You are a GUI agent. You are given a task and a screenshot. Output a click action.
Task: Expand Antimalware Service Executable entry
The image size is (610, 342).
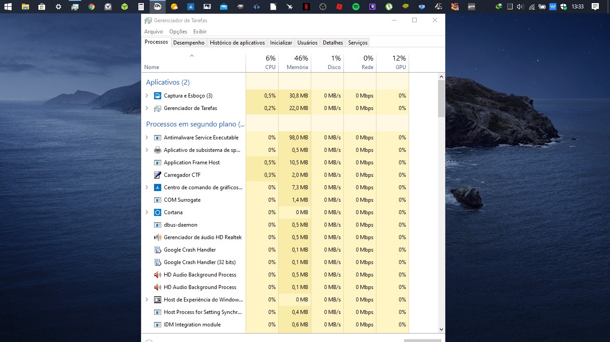click(147, 138)
